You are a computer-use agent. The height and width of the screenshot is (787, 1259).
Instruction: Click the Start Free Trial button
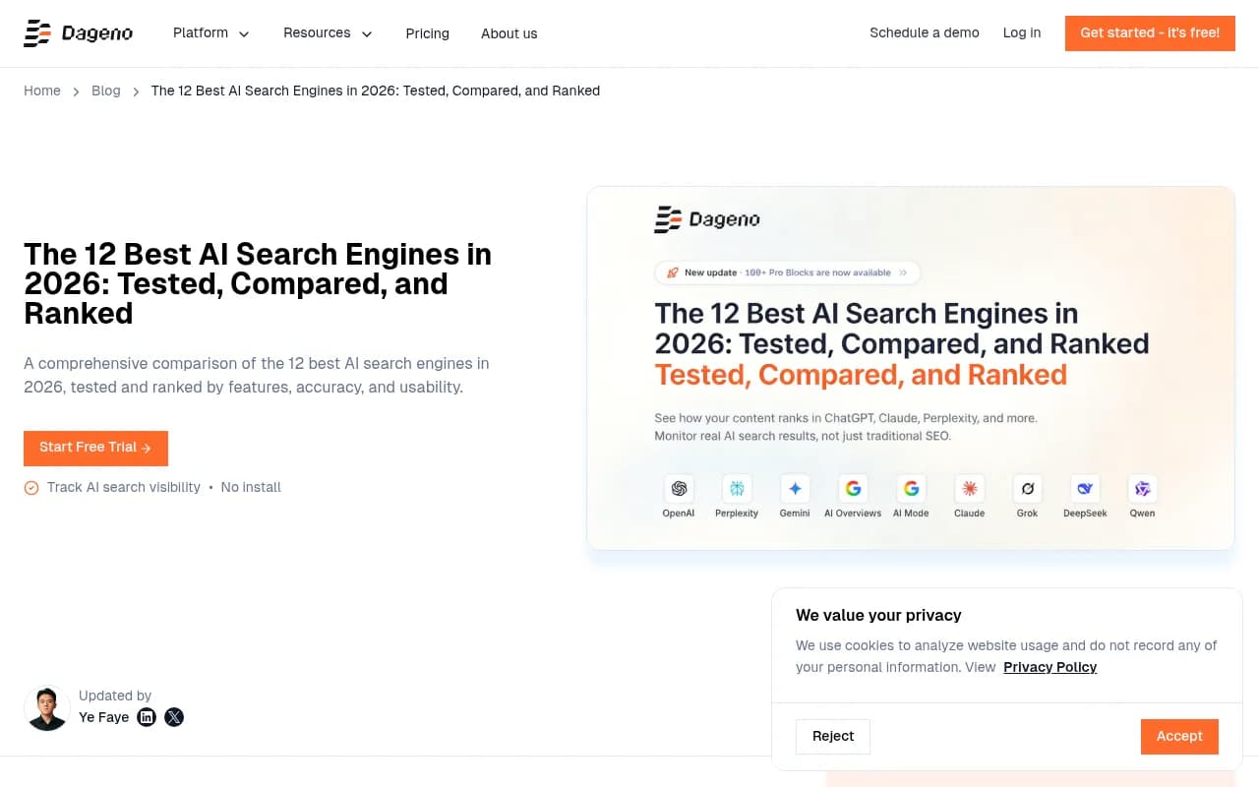click(x=95, y=449)
